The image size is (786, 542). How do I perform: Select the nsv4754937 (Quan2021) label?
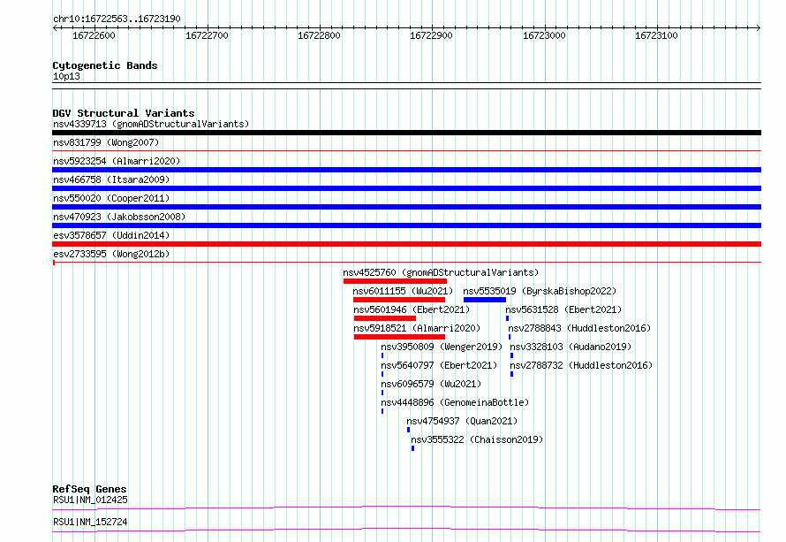[462, 421]
